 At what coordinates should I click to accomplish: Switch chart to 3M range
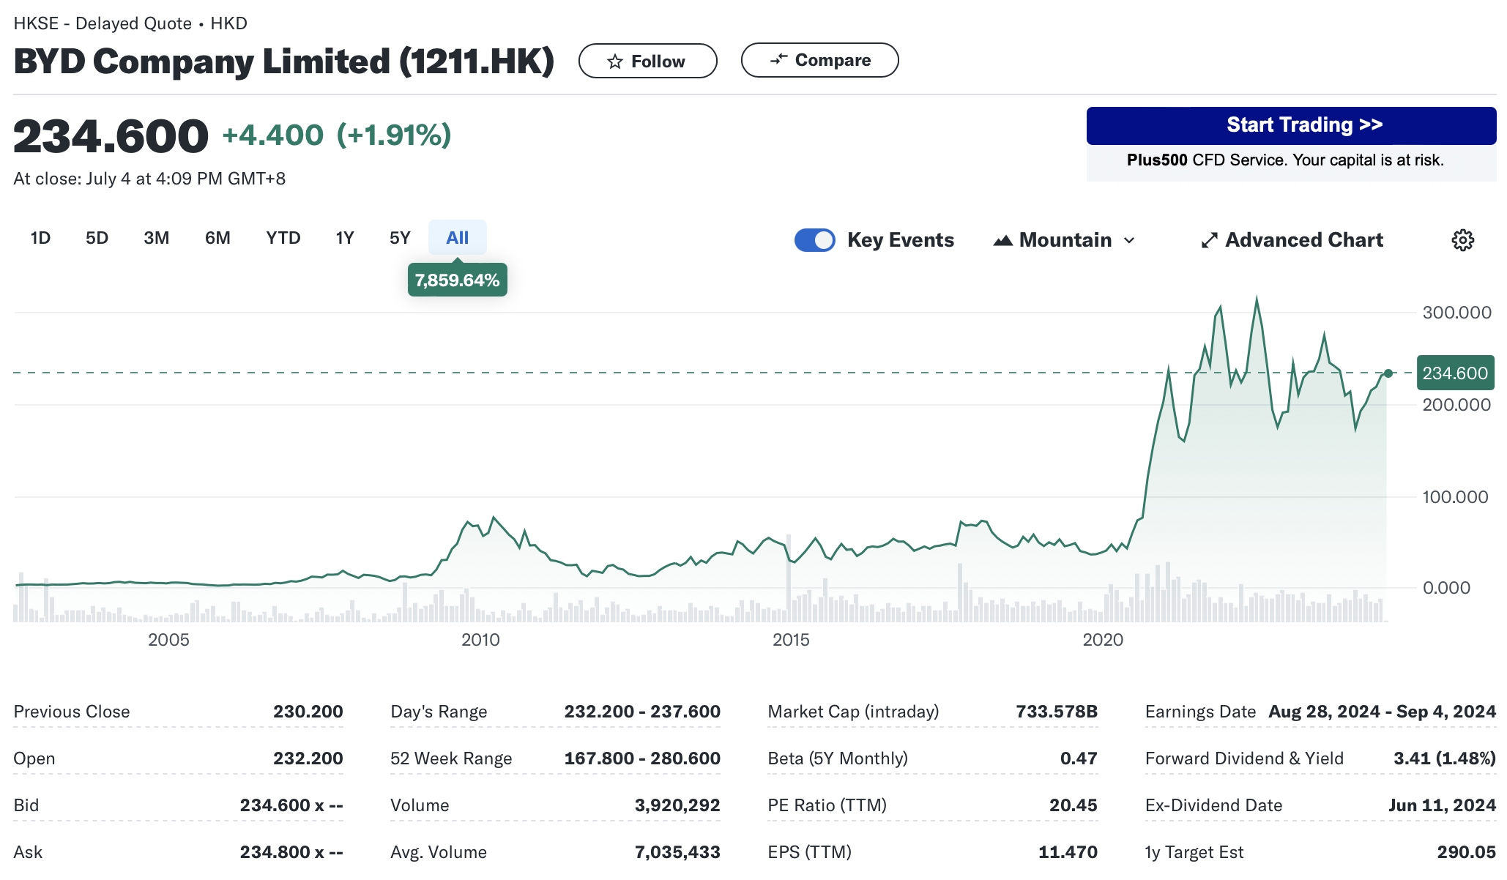coord(156,238)
